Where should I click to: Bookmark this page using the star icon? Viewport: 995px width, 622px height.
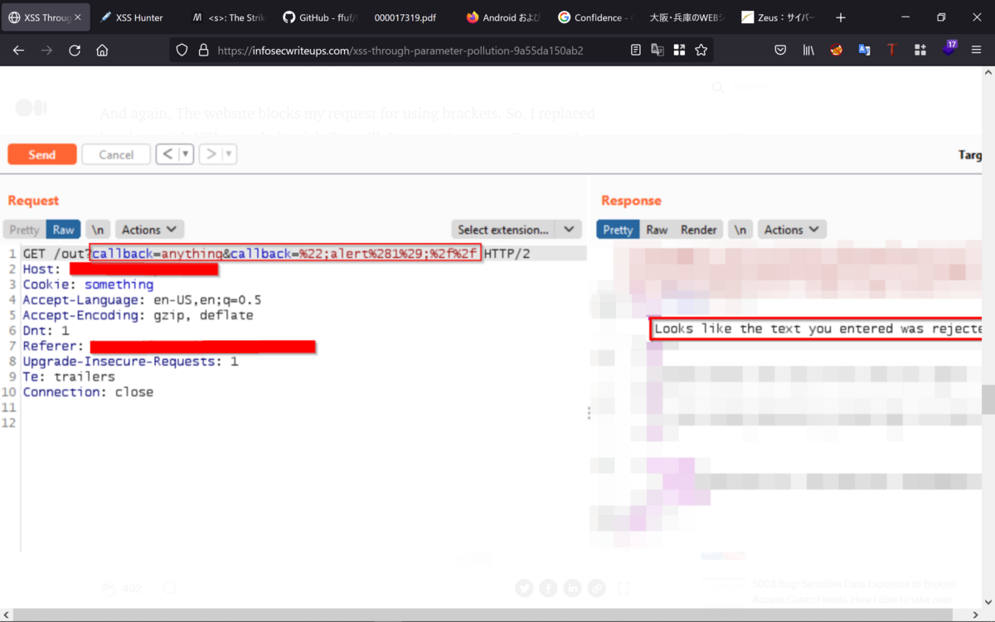pyautogui.click(x=701, y=50)
